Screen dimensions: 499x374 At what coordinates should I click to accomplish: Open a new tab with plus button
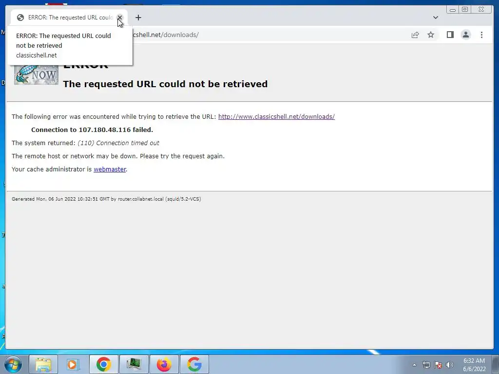tap(138, 18)
